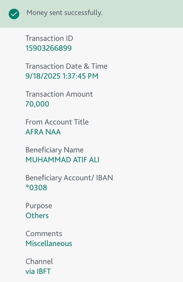Click the Transaction ID label

(49, 38)
